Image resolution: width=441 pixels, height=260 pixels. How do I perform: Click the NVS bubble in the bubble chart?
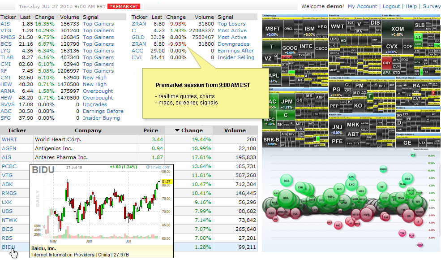coord(367,215)
